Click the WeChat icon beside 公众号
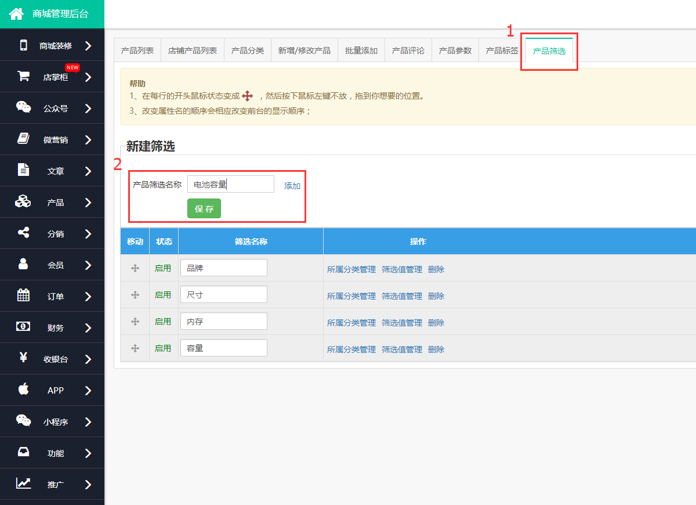Viewport: 696px width, 505px height. point(23,107)
